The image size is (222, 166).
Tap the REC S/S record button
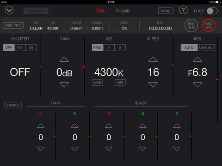(x=209, y=26)
